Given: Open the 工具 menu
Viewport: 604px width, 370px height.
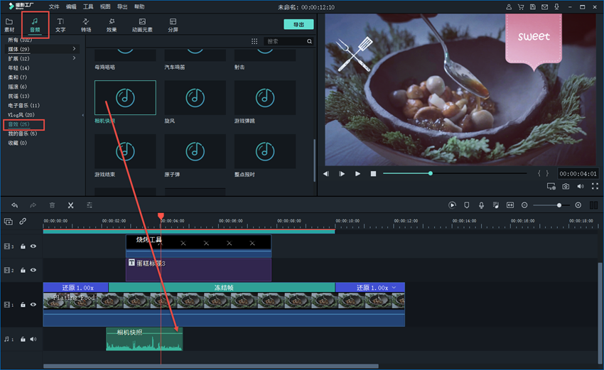Looking at the screenshot, I should pos(88,6).
